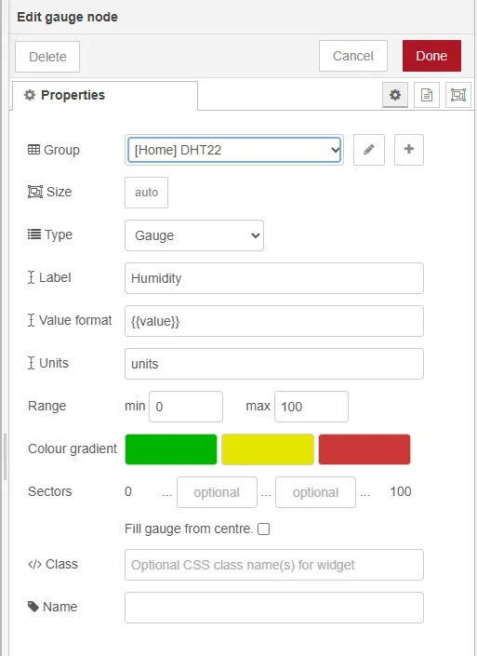
Task: Add new group with plus icon
Action: point(409,150)
